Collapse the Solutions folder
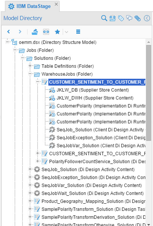 coord(22,58)
